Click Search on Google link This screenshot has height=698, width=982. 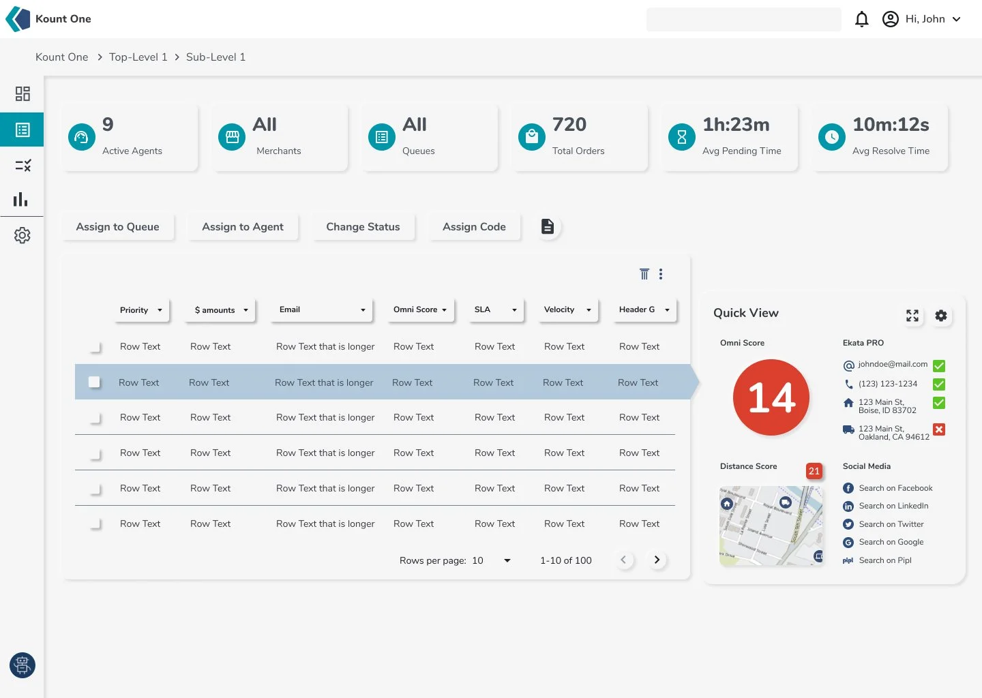[891, 542]
